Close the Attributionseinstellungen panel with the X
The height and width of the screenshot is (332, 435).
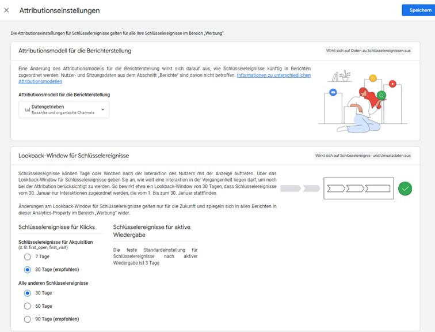(7, 10)
